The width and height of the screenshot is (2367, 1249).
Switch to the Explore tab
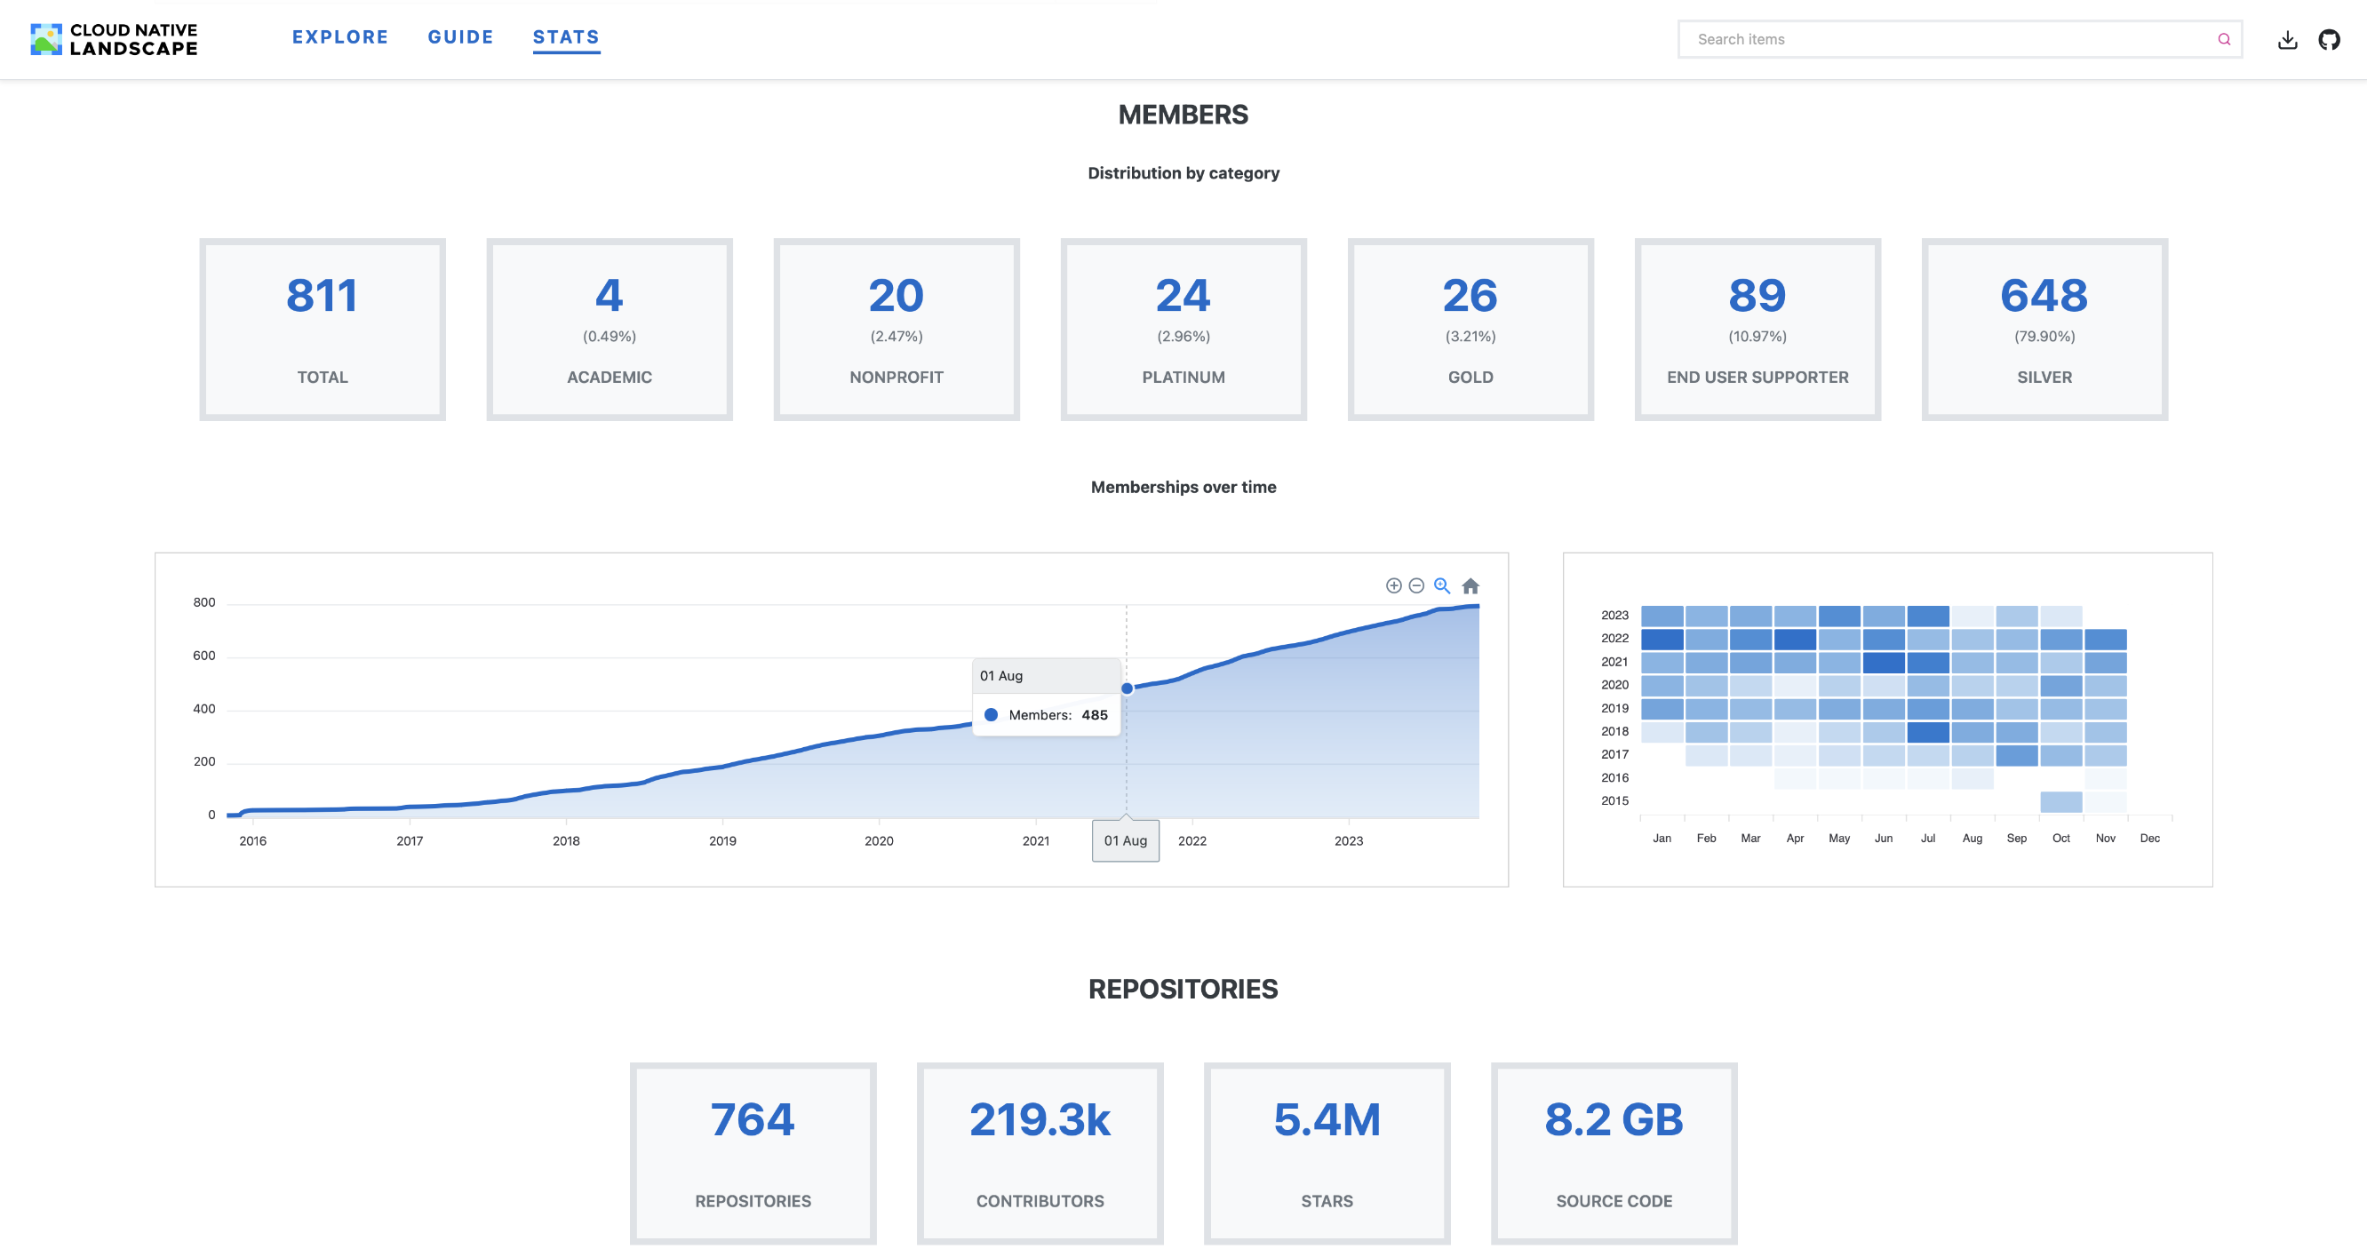[x=340, y=37]
